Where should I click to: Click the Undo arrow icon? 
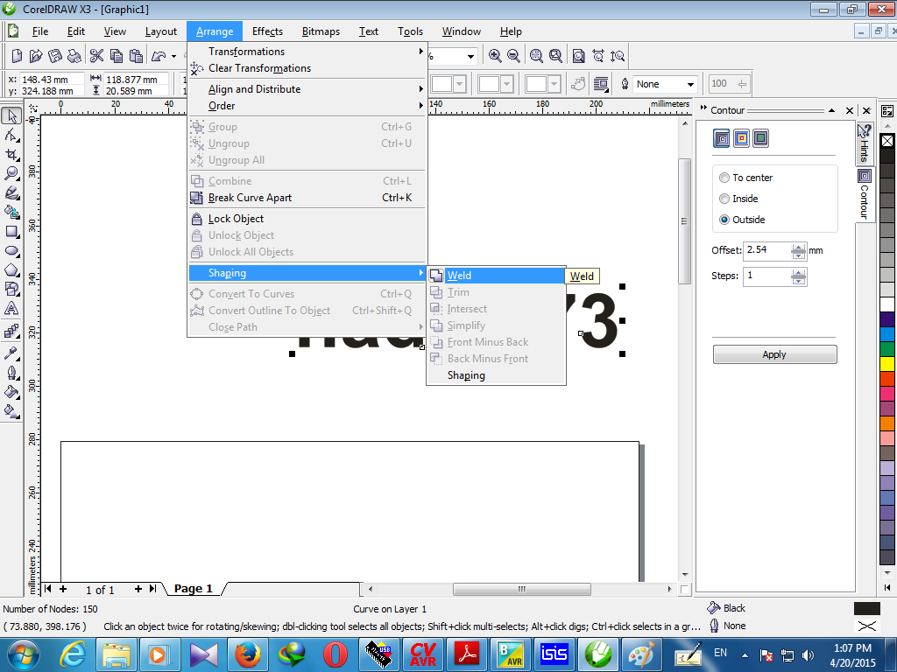tap(159, 55)
